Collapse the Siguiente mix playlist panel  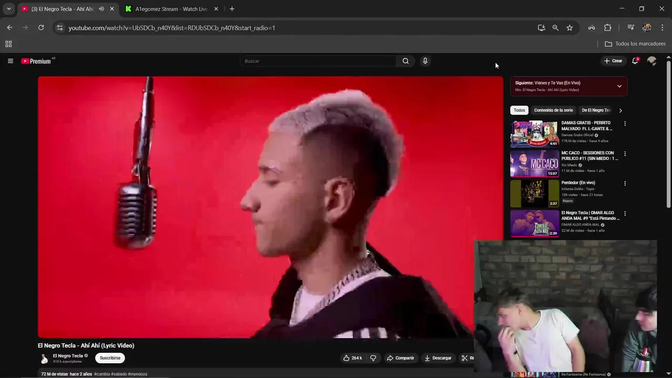click(x=619, y=86)
